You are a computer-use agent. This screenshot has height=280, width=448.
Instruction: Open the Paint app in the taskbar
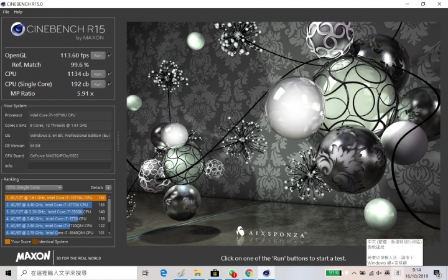[180, 273]
